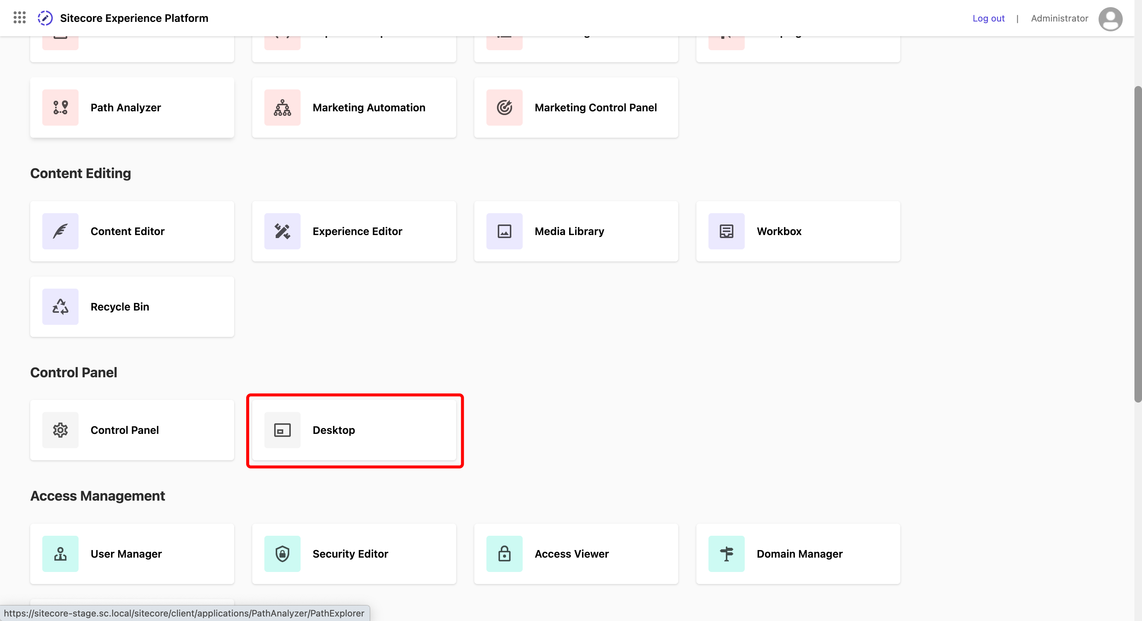Screen dimensions: 1142x621
Task: Click the Recycle Bin recycle icon
Action: click(60, 307)
